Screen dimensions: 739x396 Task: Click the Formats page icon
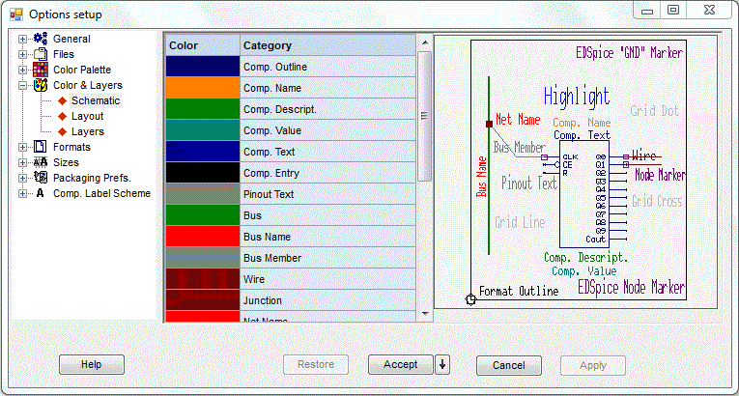(x=41, y=147)
